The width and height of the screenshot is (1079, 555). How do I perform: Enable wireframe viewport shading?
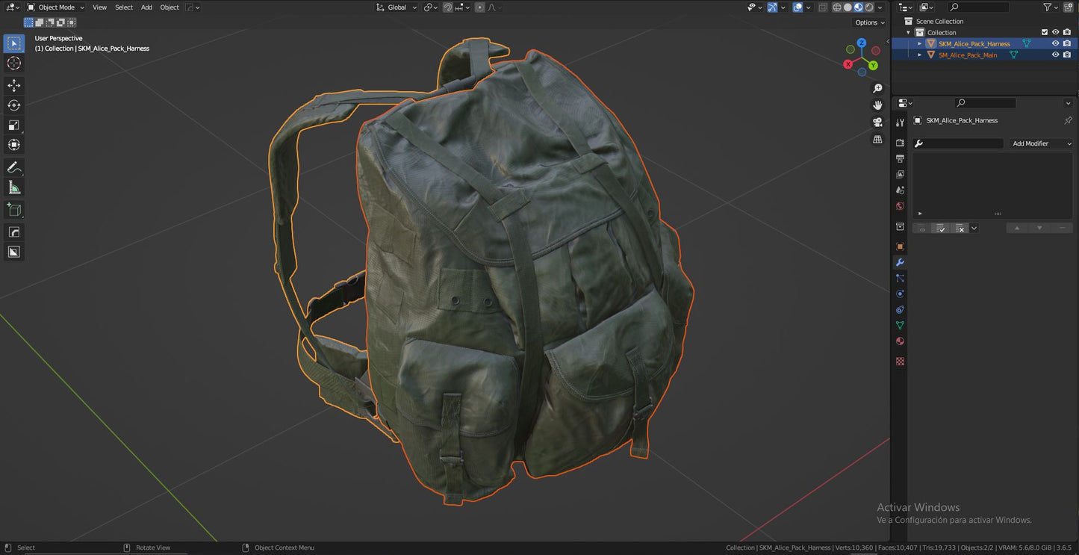838,7
